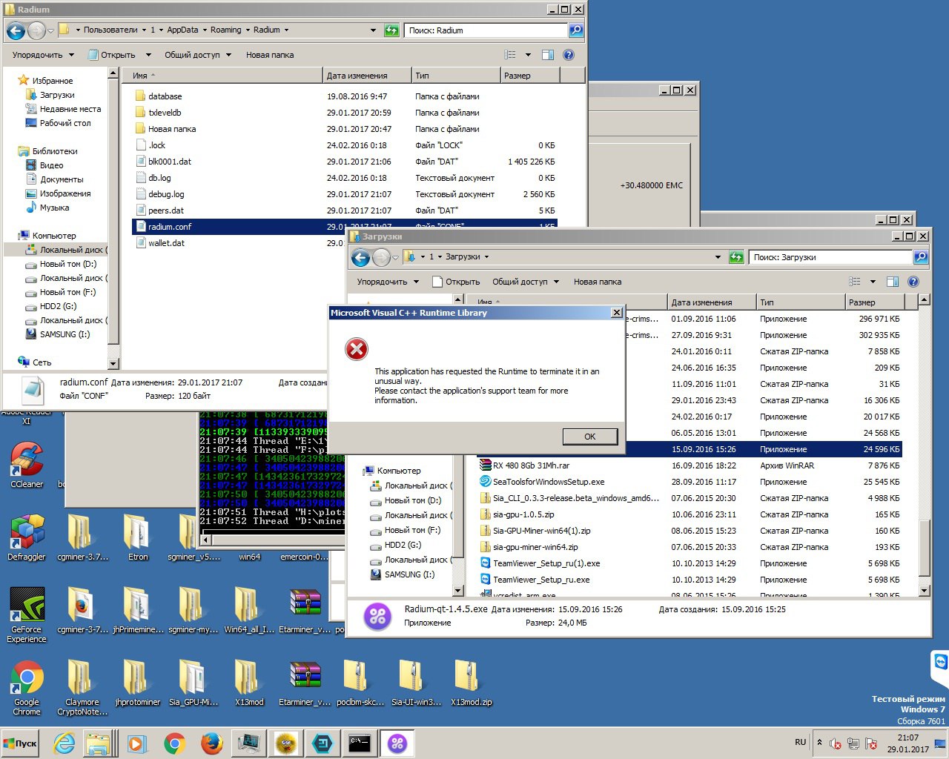Click Новая папка in the Radium window toolbar
This screenshot has width=949, height=759.
click(270, 55)
